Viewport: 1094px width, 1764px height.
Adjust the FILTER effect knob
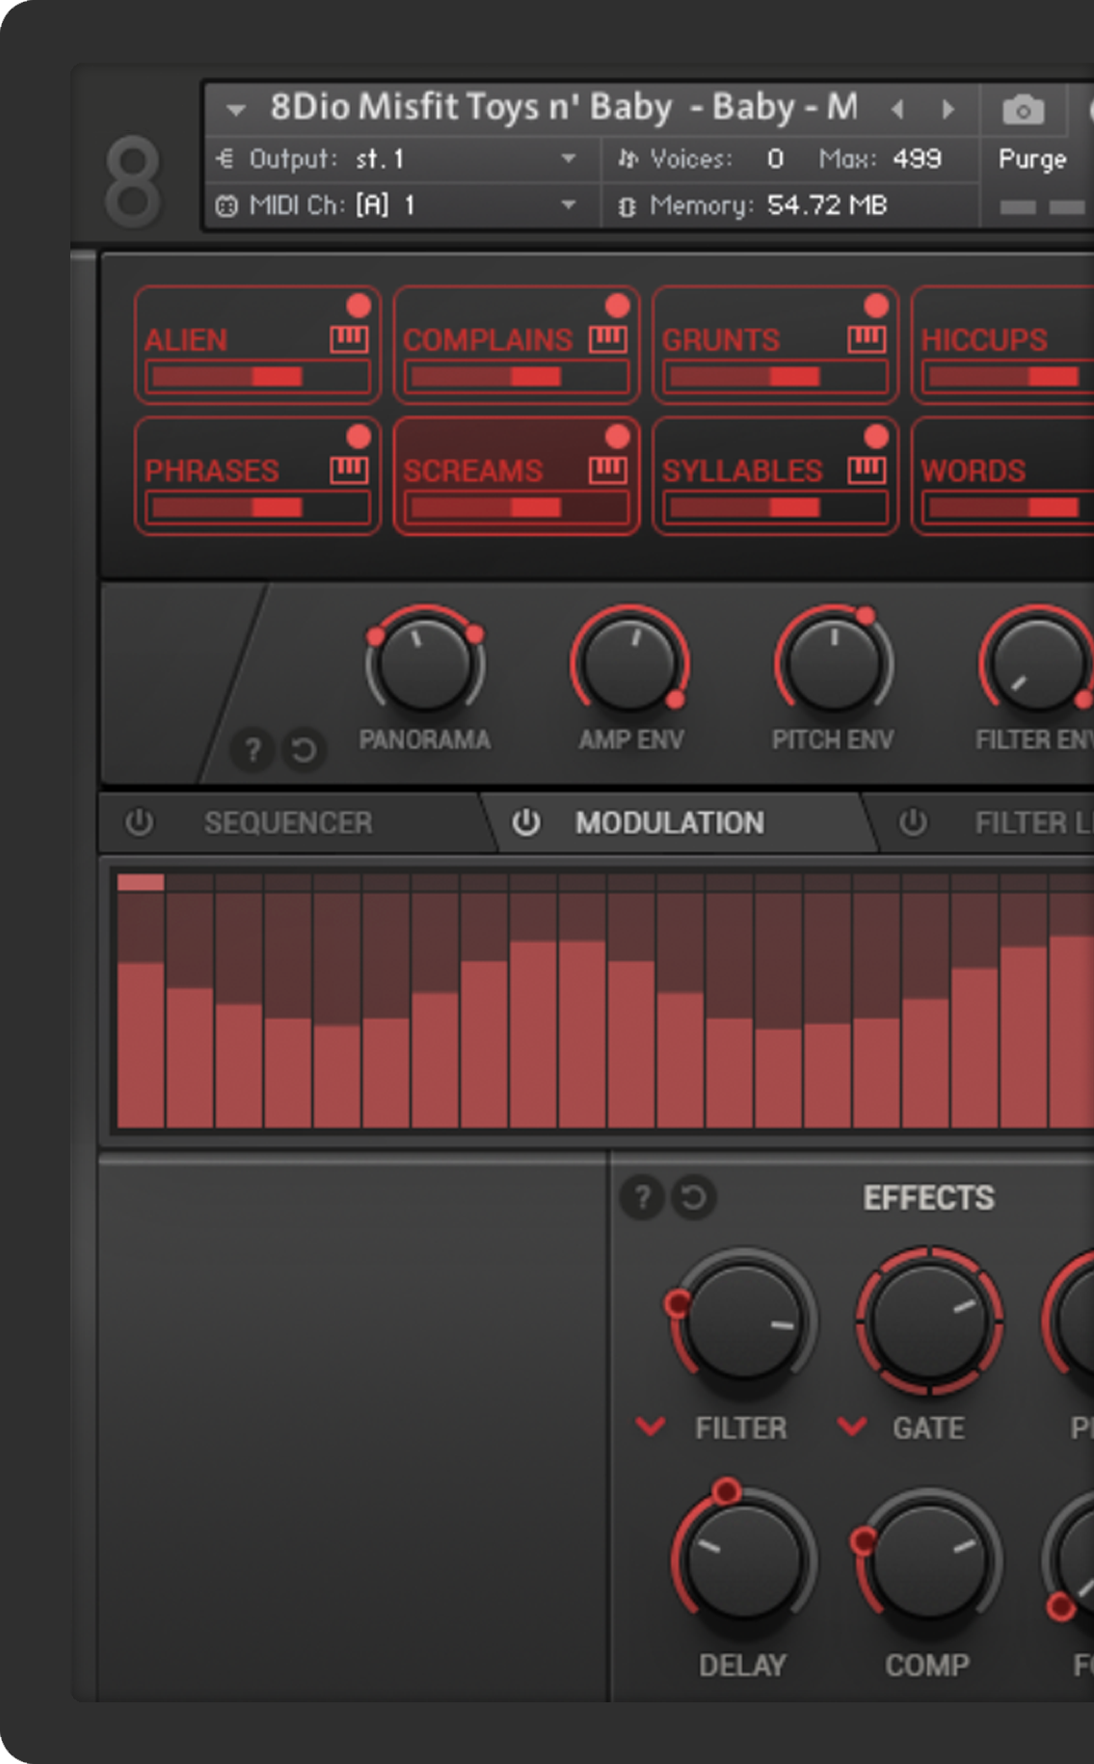[x=743, y=1322]
